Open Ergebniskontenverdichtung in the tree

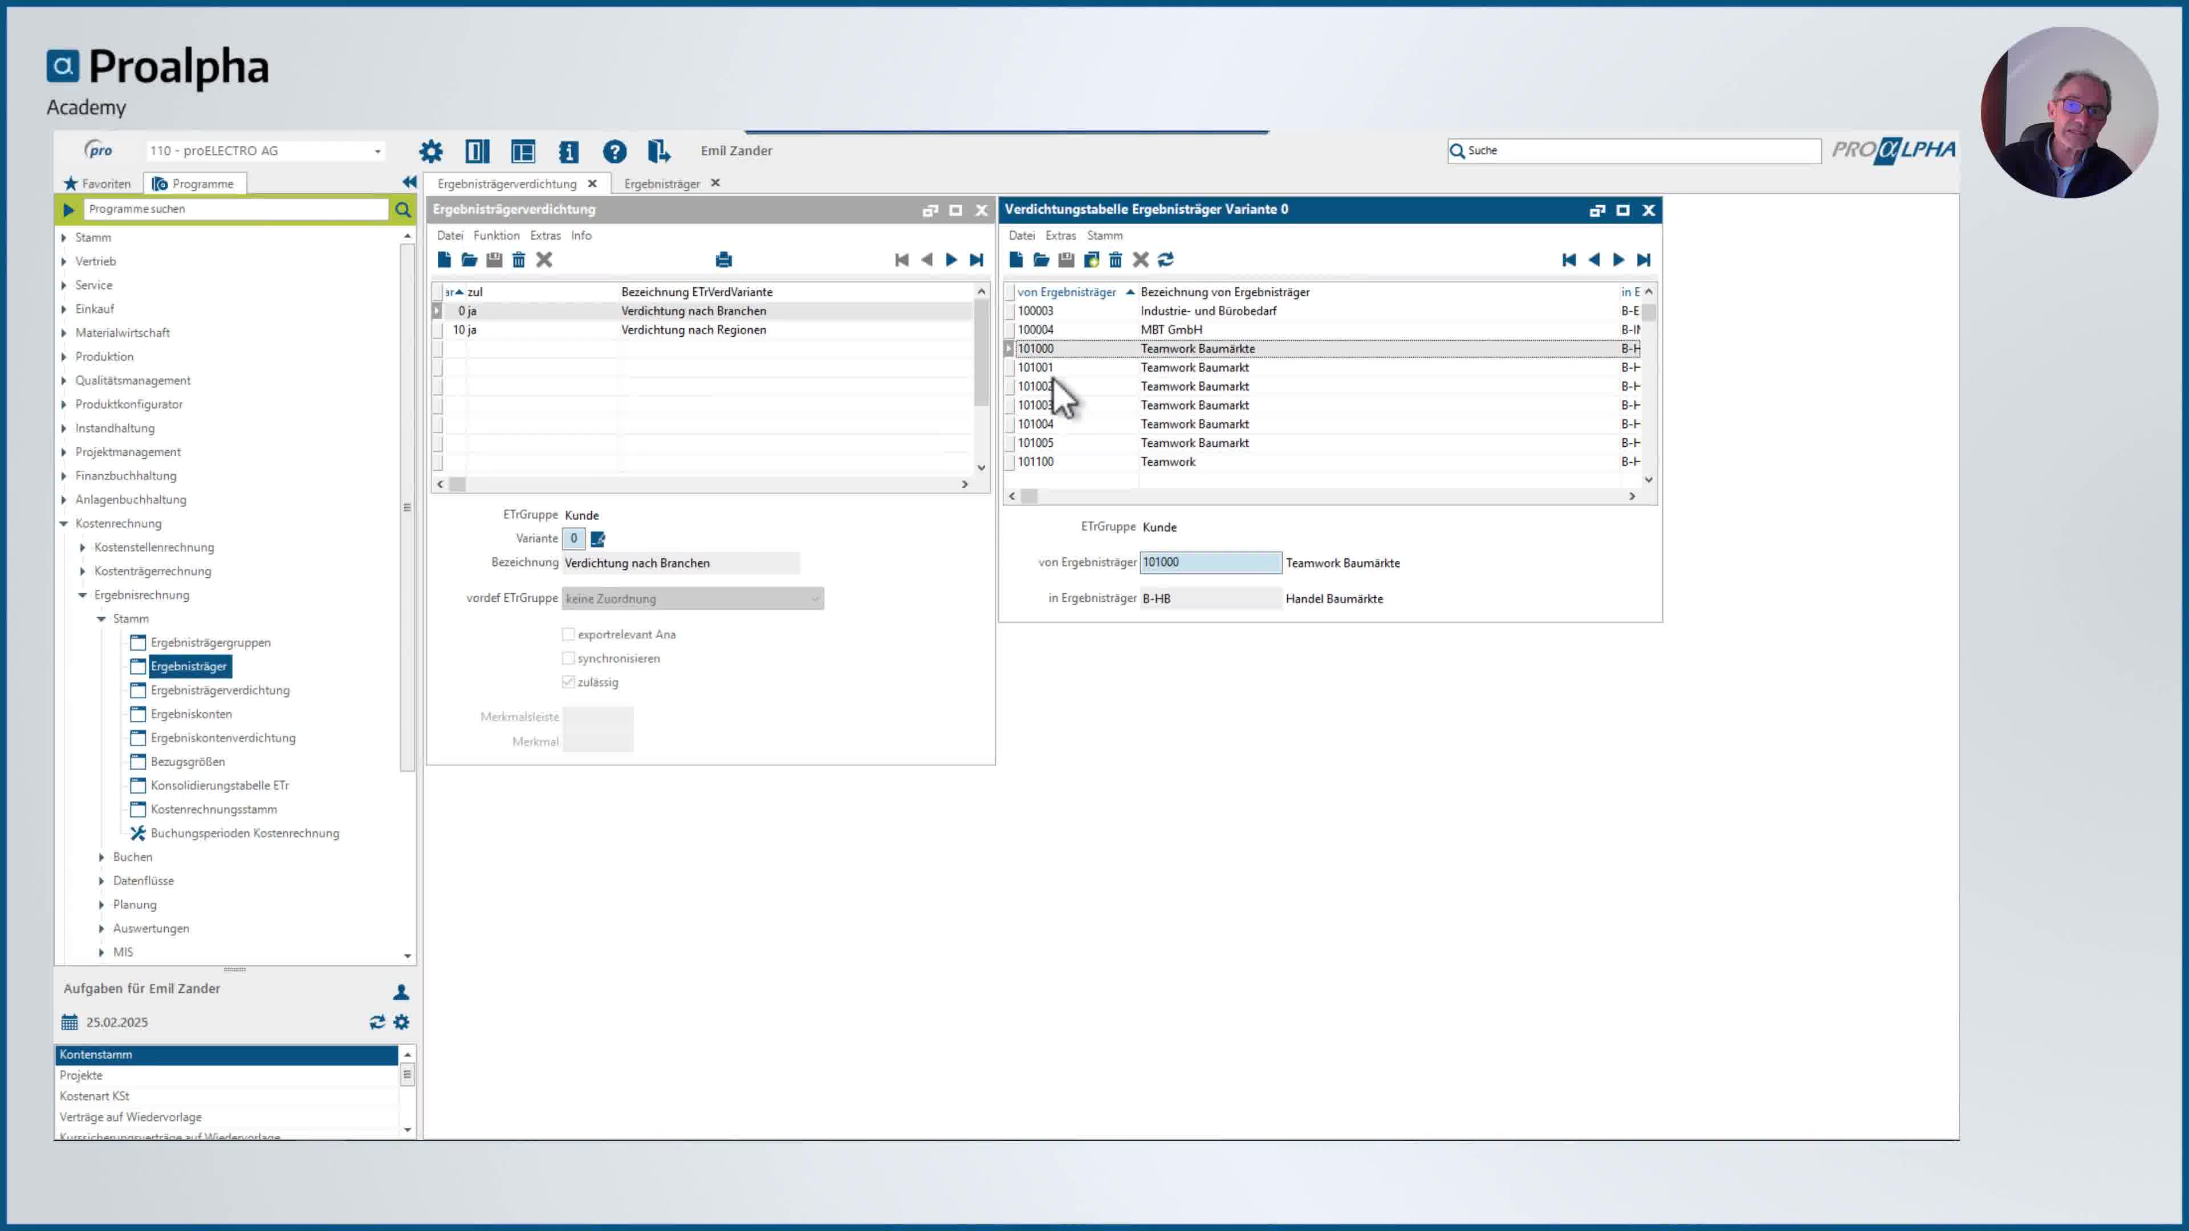click(x=223, y=737)
